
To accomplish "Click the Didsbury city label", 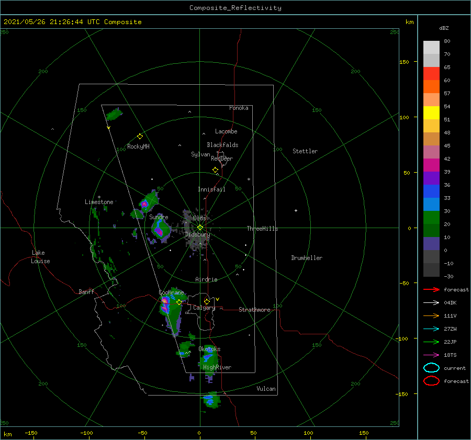I will pos(198,234).
